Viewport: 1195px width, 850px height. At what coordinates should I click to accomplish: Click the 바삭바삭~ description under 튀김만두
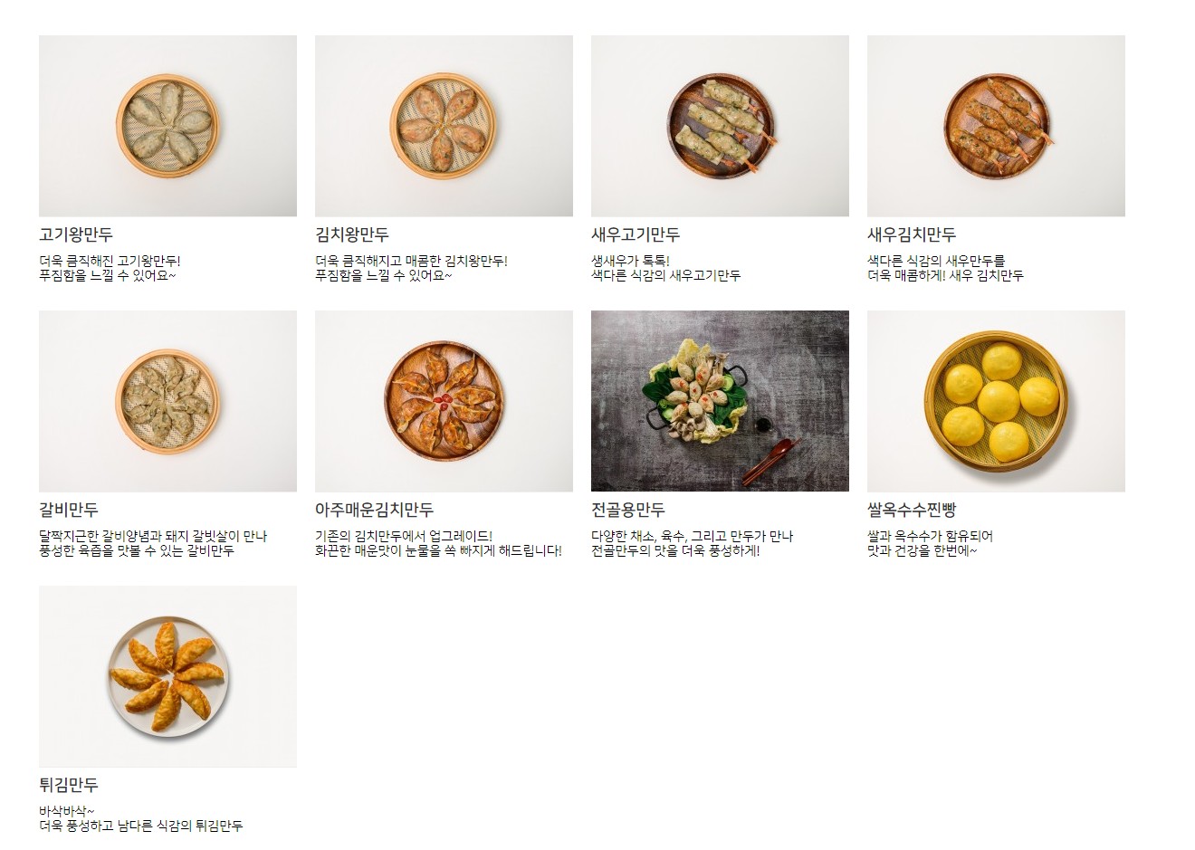click(x=67, y=811)
